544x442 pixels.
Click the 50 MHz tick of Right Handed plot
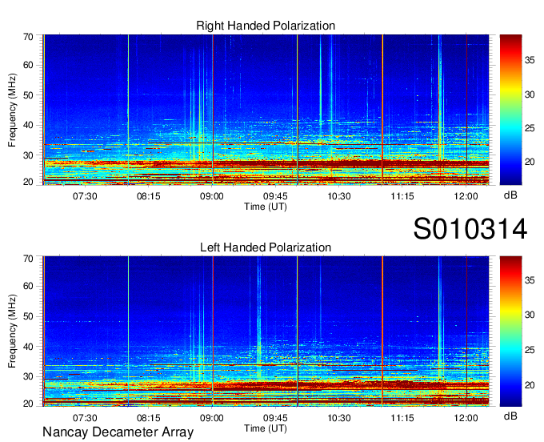pos(28,95)
